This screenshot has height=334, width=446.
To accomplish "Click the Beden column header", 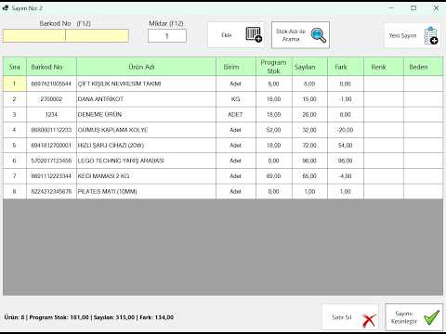I will pos(424,67).
